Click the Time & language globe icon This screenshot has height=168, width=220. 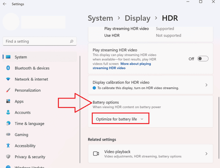pos(8,123)
